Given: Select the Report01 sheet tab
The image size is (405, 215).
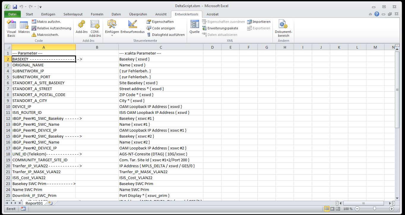Looking at the screenshot, I should [34, 203].
